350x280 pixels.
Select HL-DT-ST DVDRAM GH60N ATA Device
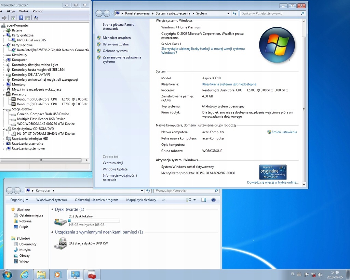click(x=46, y=134)
